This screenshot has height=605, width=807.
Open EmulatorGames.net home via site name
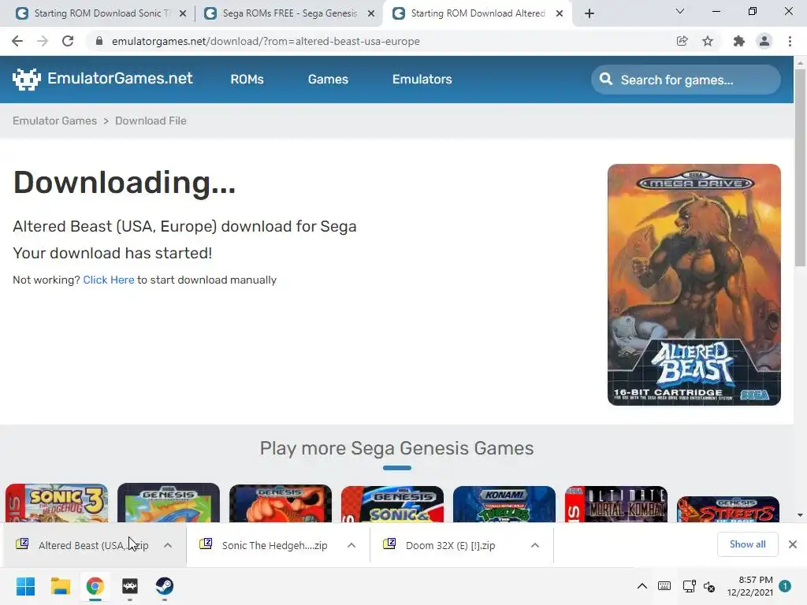(x=120, y=78)
